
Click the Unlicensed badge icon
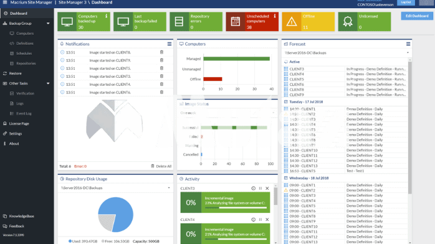(x=348, y=22)
